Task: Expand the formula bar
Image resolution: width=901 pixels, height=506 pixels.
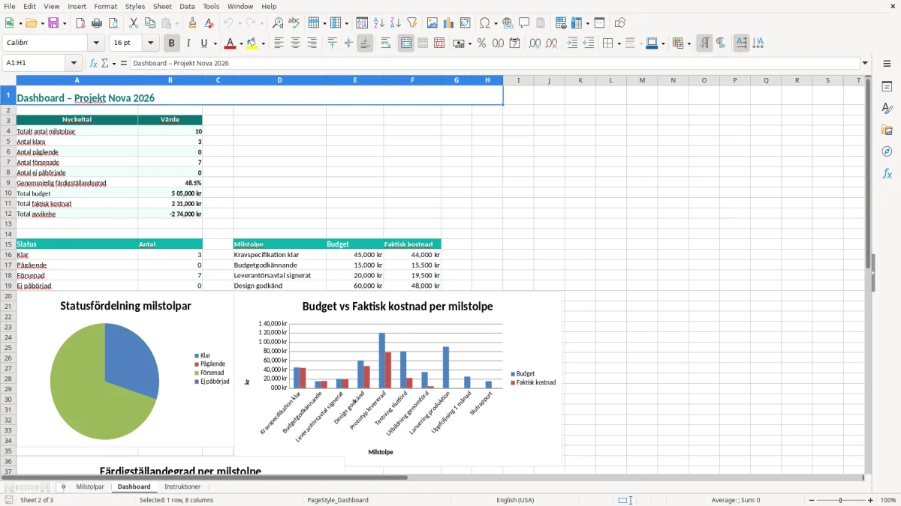Action: (x=865, y=64)
